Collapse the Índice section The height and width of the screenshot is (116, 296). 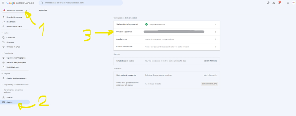pyautogui.click(x=2, y=33)
